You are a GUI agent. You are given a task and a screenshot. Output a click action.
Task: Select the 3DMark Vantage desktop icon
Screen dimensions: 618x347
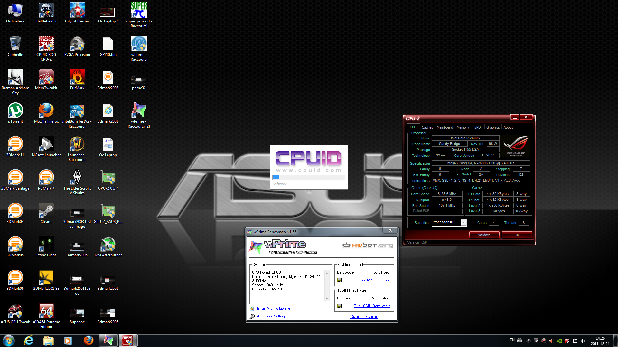coord(15,180)
